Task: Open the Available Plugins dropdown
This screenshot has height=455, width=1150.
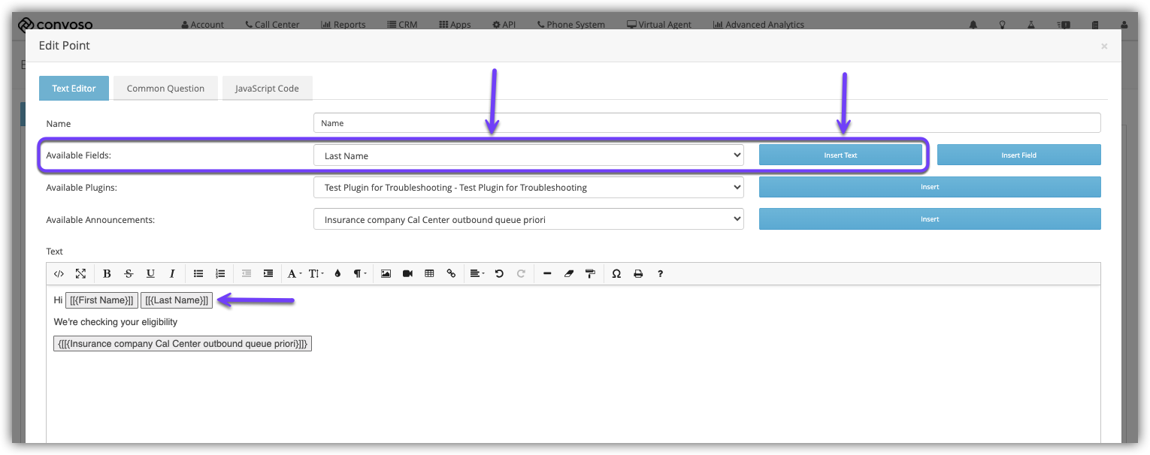Action: pyautogui.click(x=528, y=188)
